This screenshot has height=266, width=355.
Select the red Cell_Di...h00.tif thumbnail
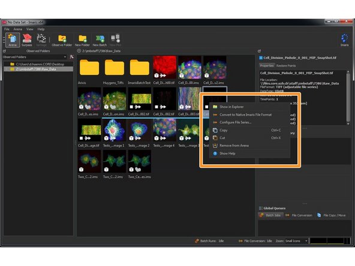coord(164,67)
